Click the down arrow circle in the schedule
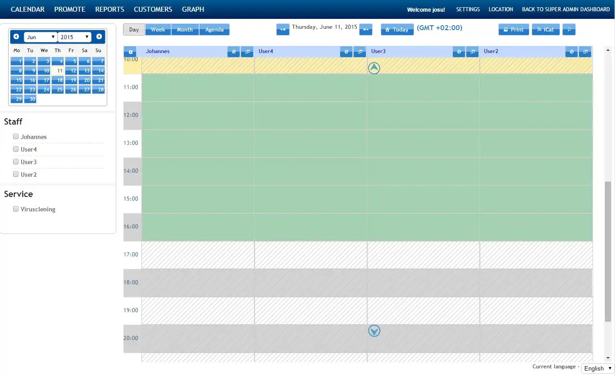The height and width of the screenshot is (376, 615). point(374,331)
